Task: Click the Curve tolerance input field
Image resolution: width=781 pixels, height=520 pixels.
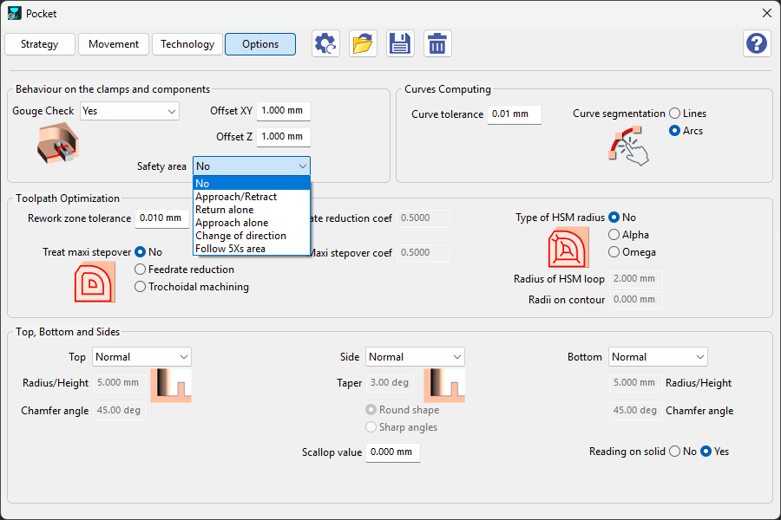Action: point(513,114)
